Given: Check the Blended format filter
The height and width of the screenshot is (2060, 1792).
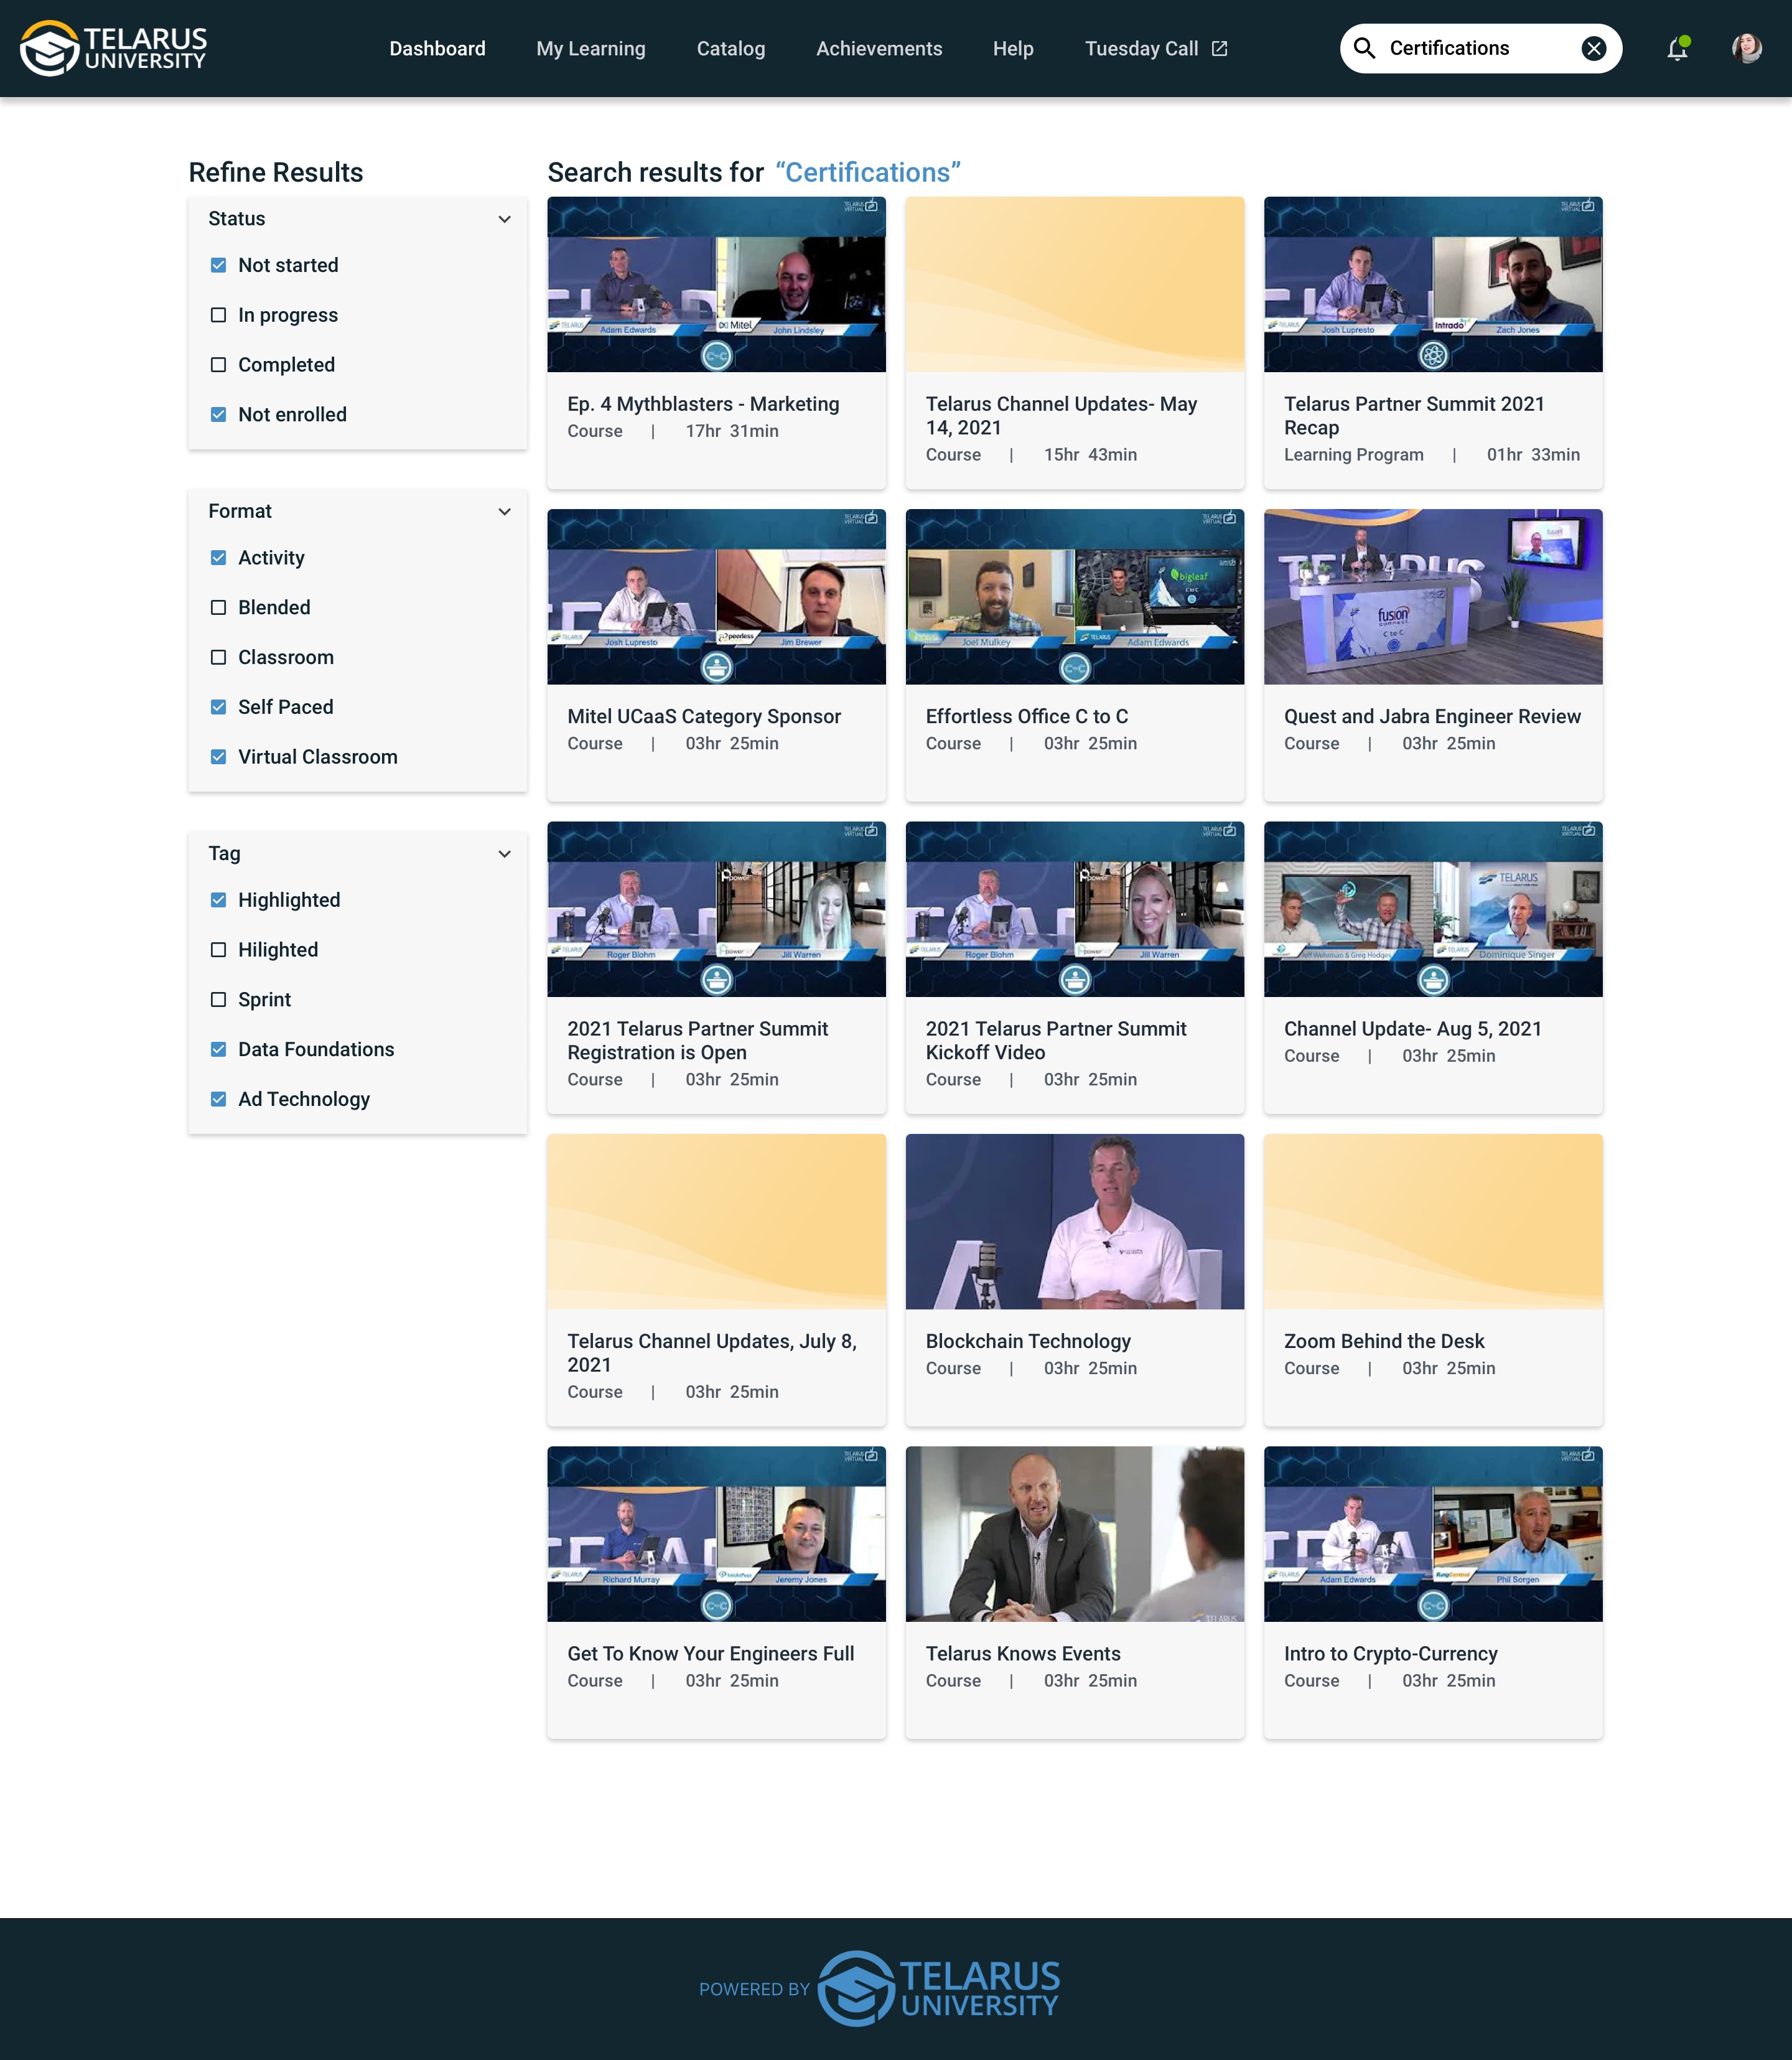Looking at the screenshot, I should click(x=218, y=608).
